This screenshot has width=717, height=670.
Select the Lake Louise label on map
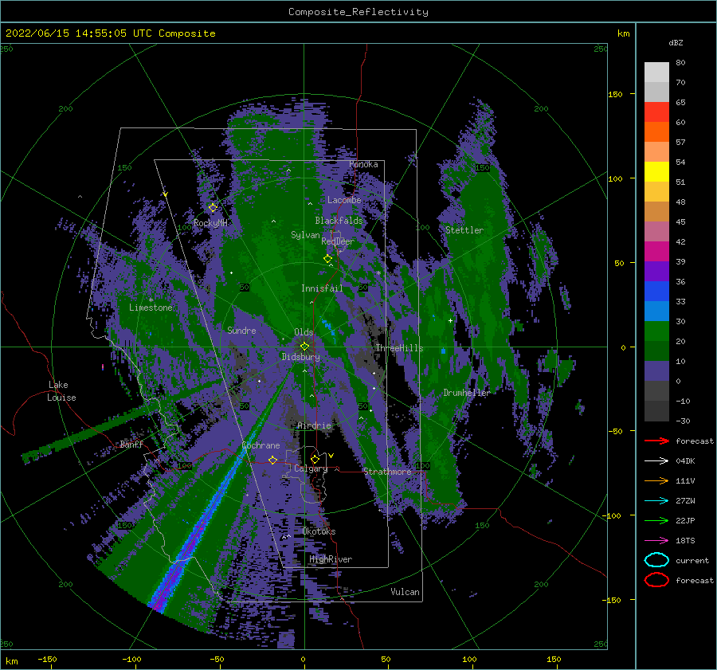[62, 391]
